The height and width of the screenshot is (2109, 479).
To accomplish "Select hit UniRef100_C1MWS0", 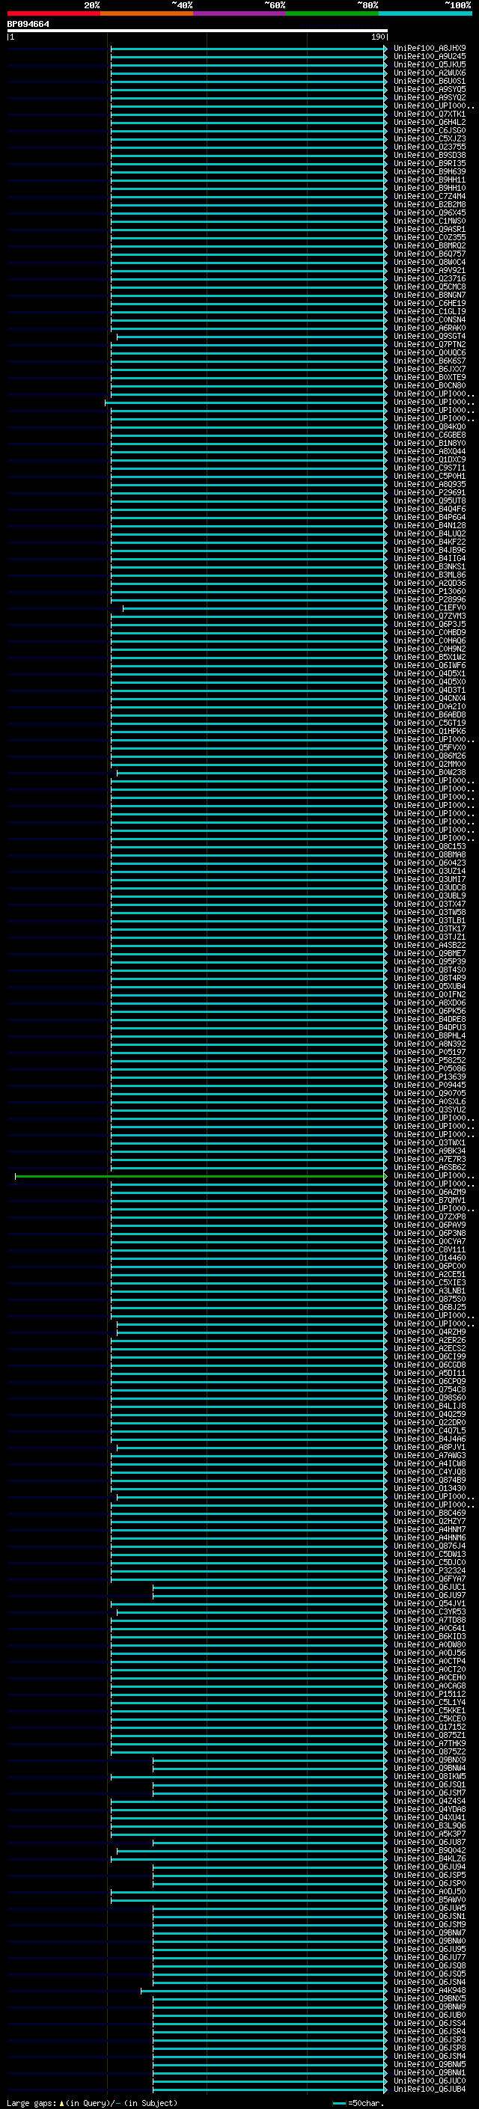I will pyautogui.click(x=430, y=221).
